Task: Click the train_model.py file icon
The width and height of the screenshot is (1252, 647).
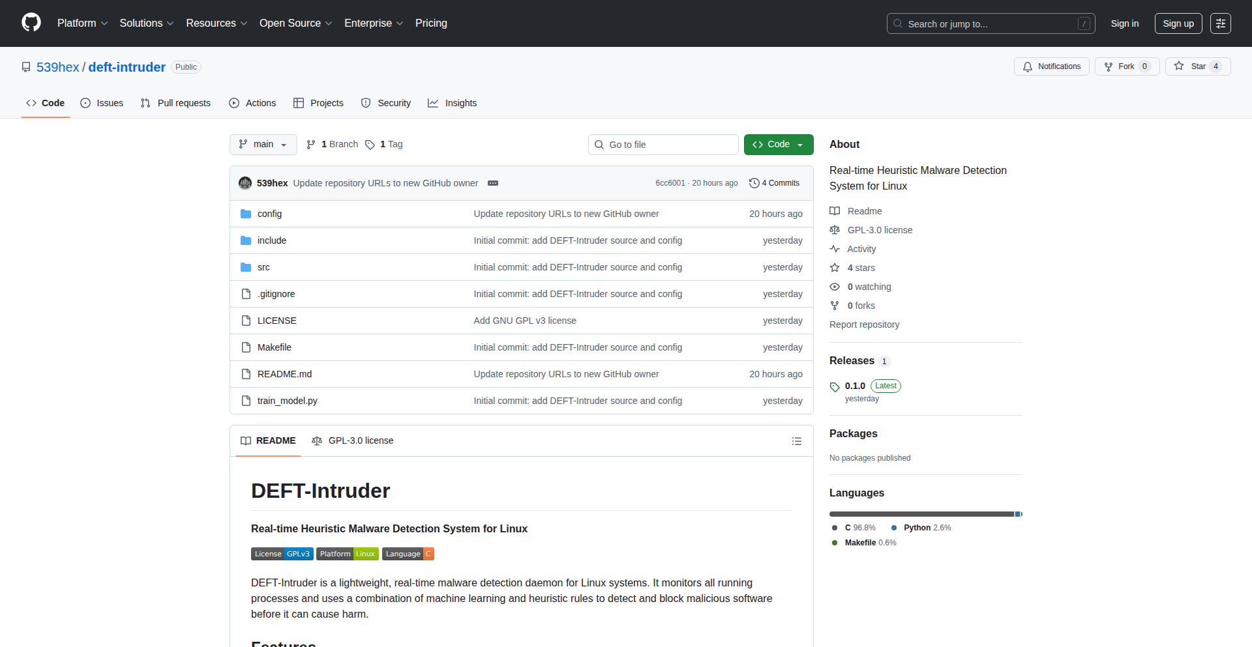Action: click(246, 401)
